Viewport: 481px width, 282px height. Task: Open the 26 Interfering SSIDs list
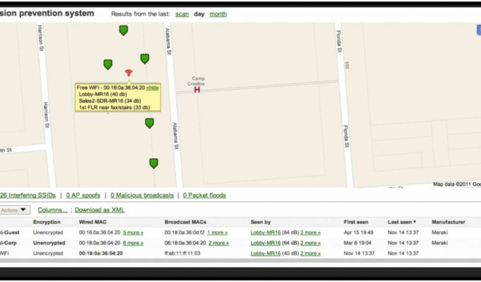pyautogui.click(x=28, y=195)
